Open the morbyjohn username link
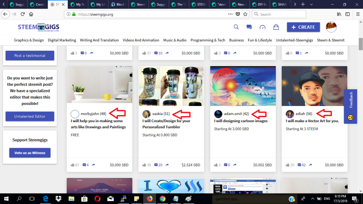Viewport: 363px width, 204px height. (x=93, y=114)
